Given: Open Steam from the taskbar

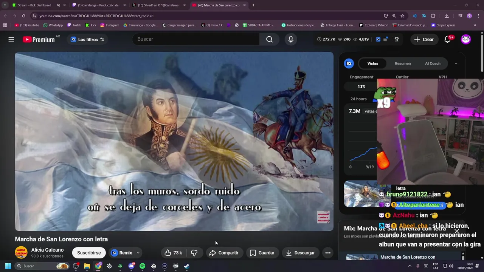Looking at the screenshot, I should (x=186, y=266).
